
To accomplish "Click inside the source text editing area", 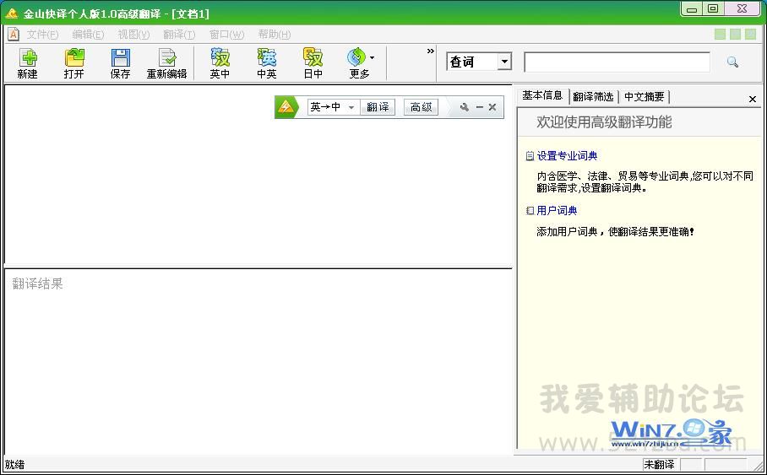I will coord(258,176).
